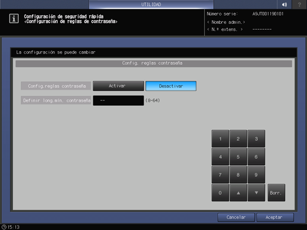Tap keypad number 7
Viewport: 307px width, 230px height.
pos(220,175)
